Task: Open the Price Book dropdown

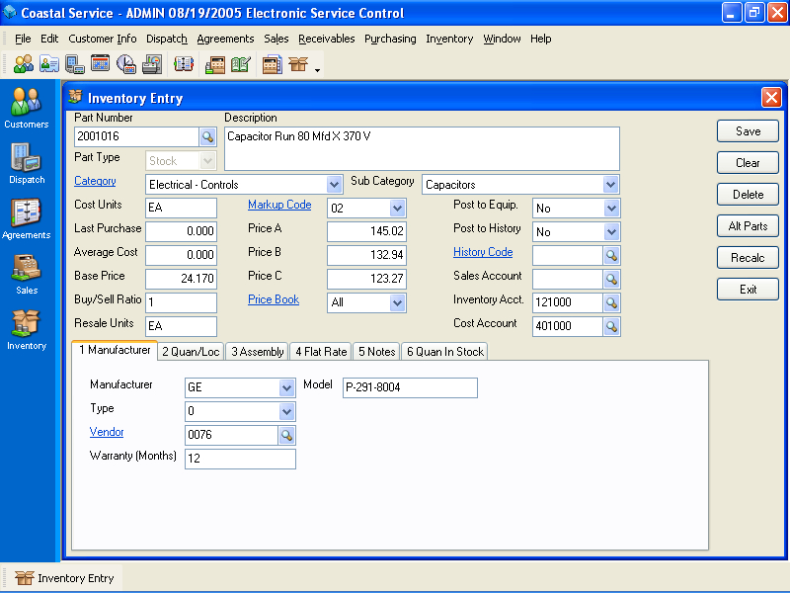Action: pos(398,303)
